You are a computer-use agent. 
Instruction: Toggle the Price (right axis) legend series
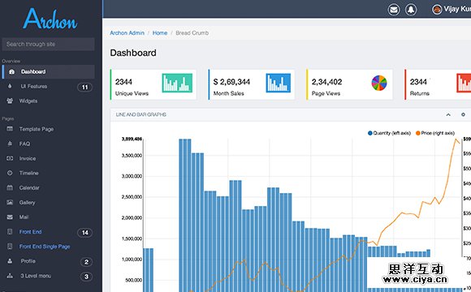click(435, 133)
